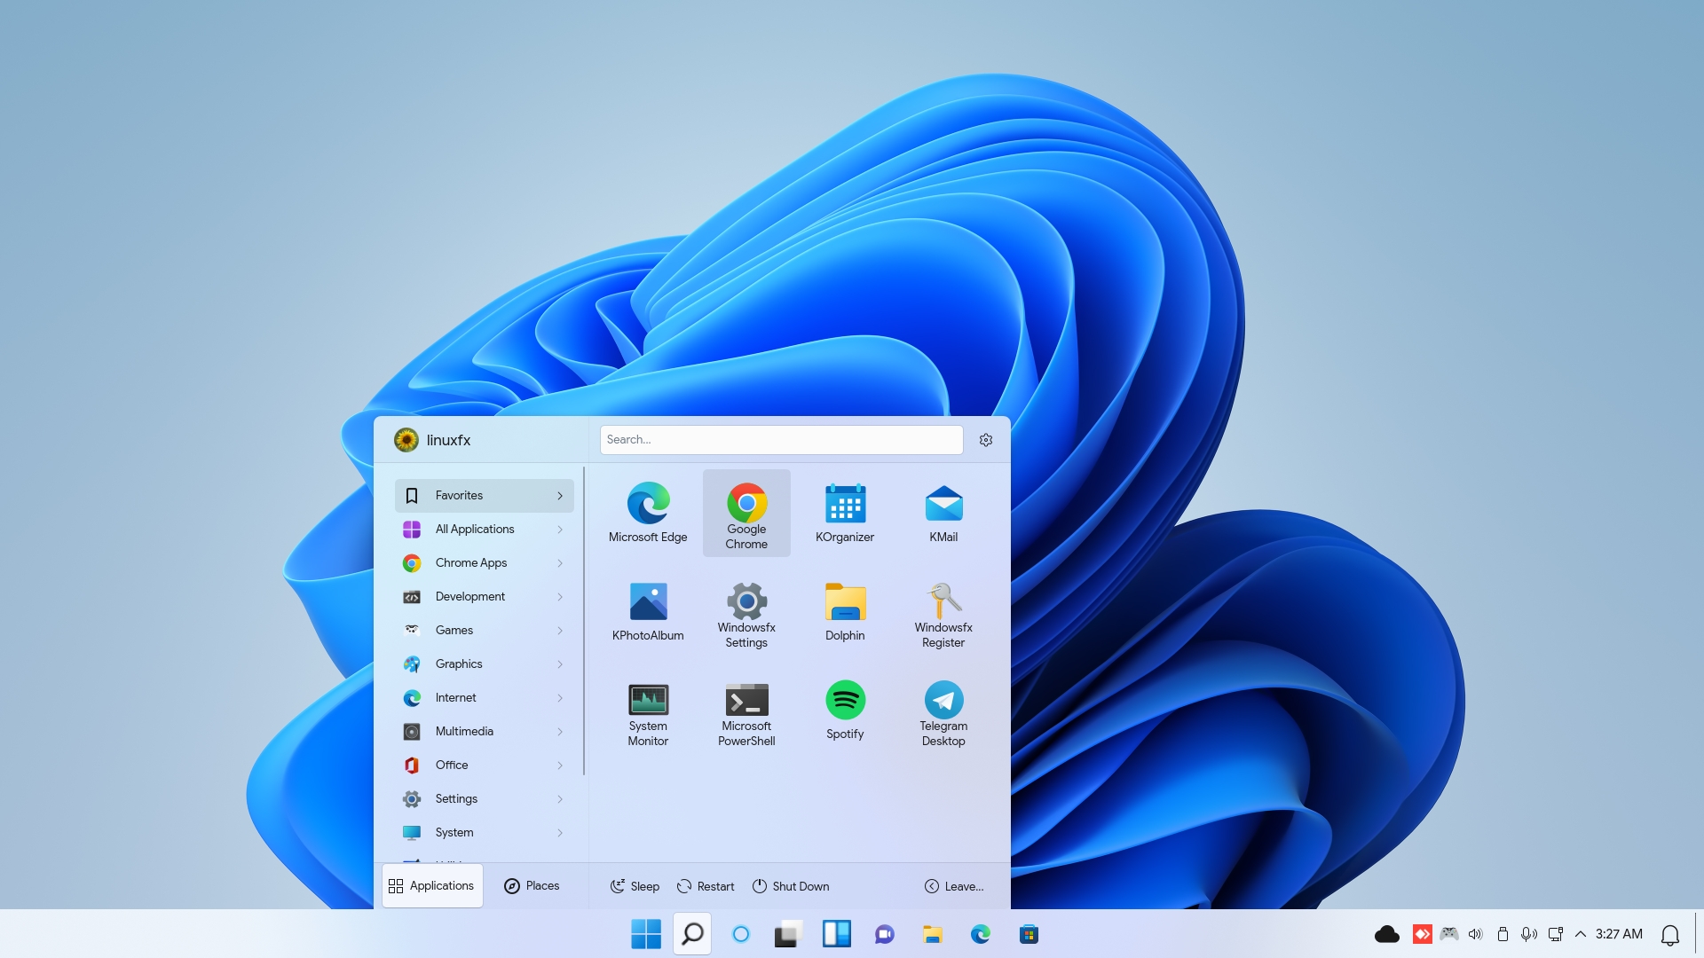
Task: Launch Spotify music app
Action: 845,709
